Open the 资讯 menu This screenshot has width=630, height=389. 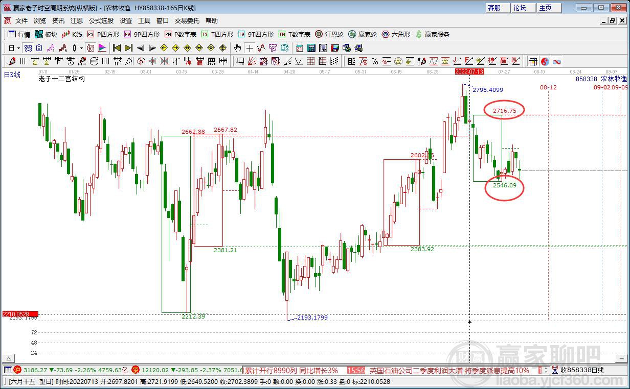click(58, 20)
